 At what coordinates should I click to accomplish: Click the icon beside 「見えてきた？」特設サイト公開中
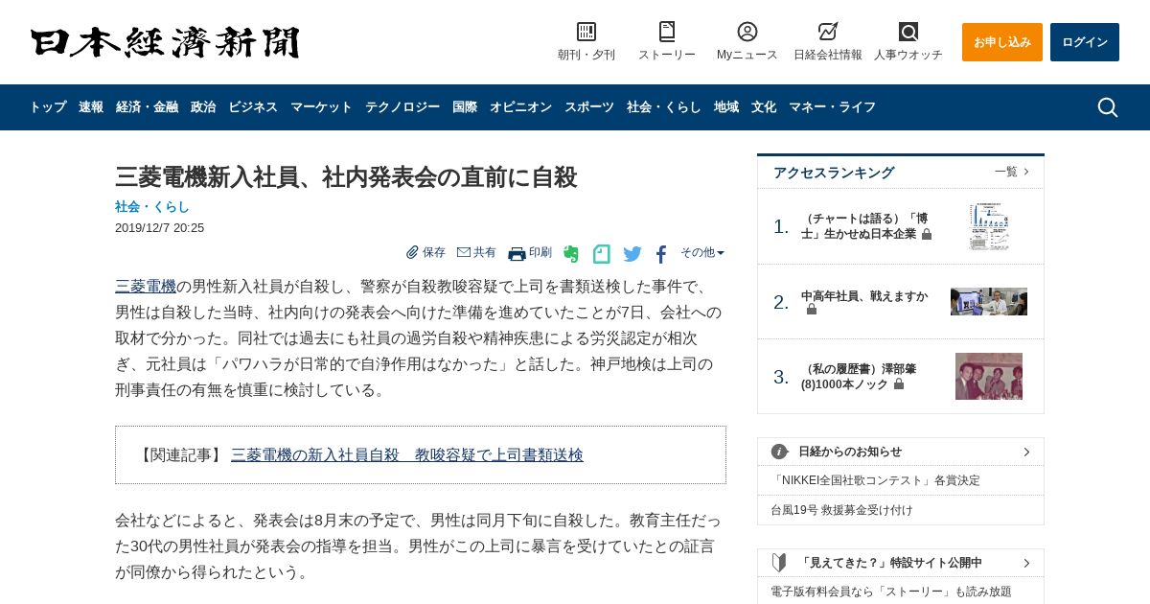[780, 563]
